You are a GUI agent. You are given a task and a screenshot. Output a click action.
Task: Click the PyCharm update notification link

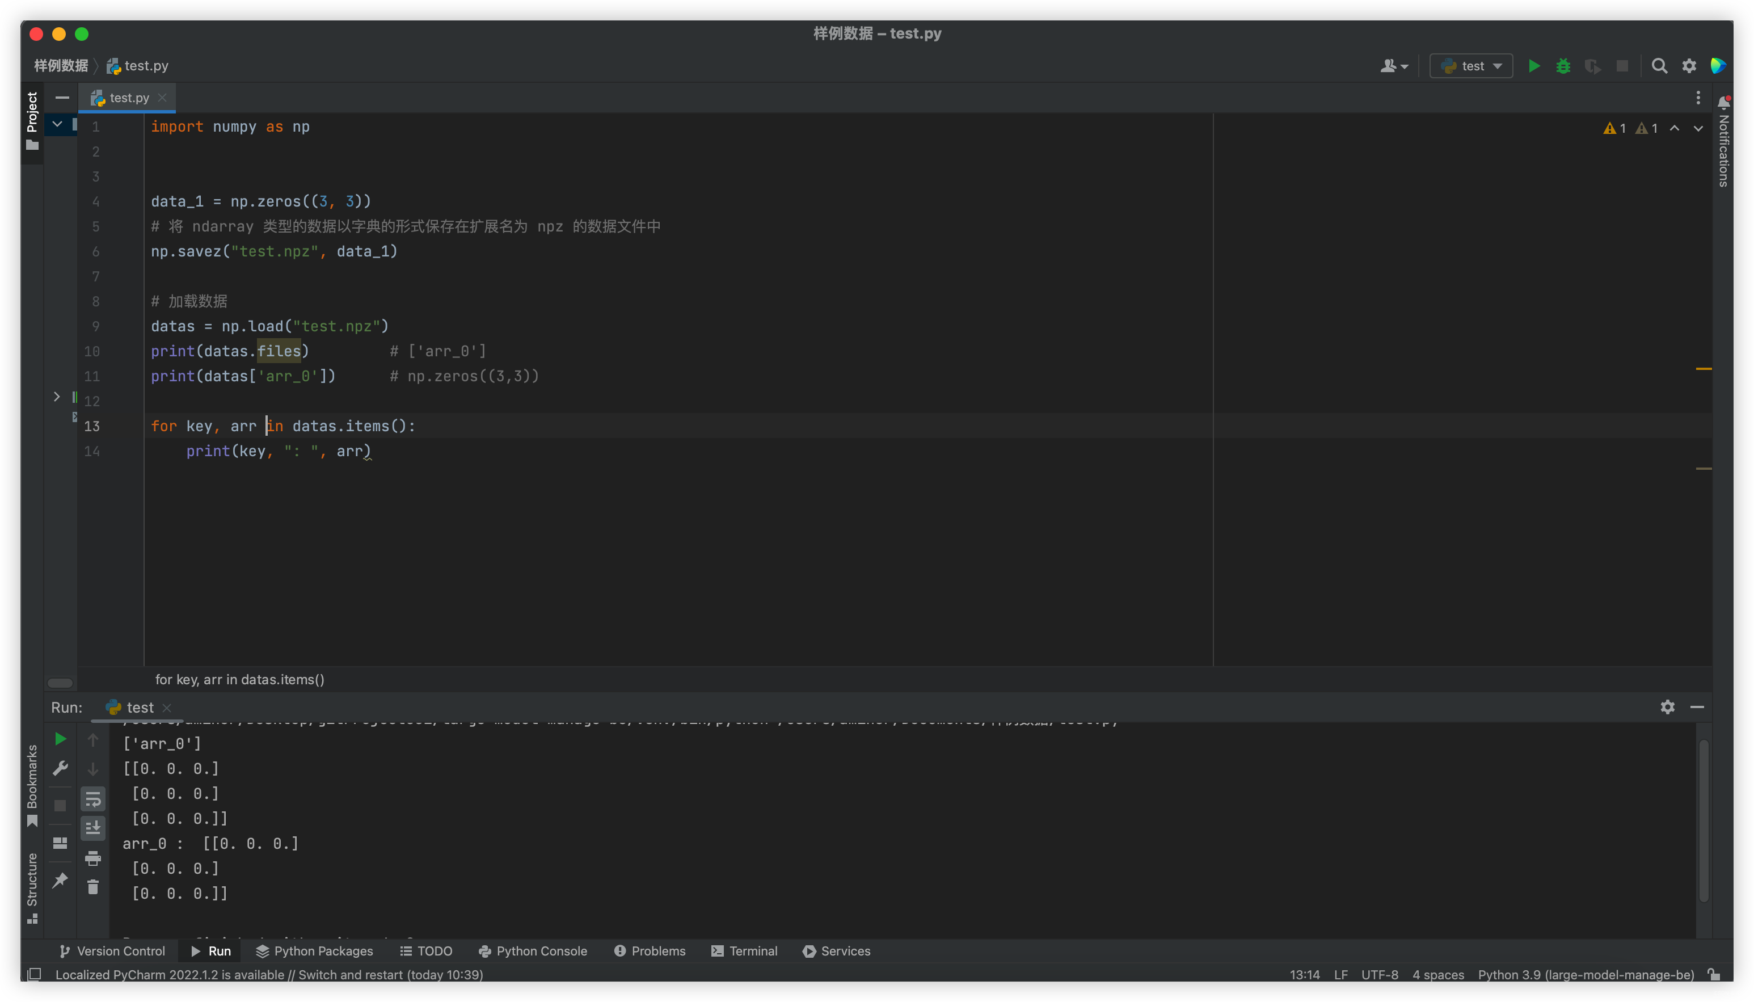[x=268, y=974]
